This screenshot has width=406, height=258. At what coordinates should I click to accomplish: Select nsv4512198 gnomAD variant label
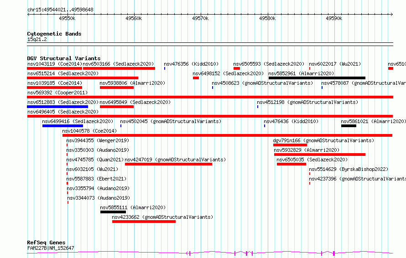[307, 102]
